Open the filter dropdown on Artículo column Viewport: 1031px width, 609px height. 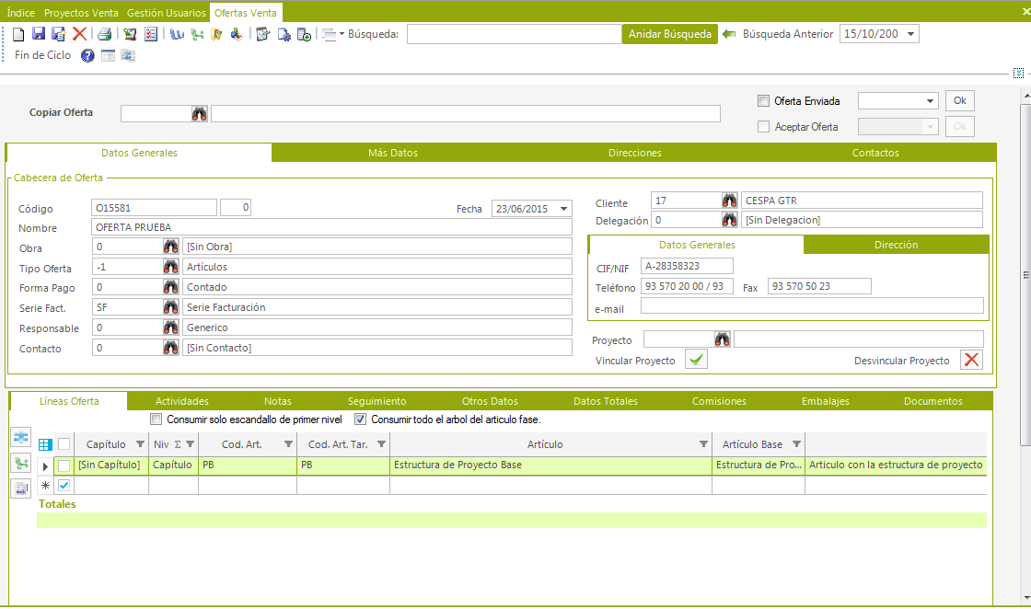pos(705,444)
